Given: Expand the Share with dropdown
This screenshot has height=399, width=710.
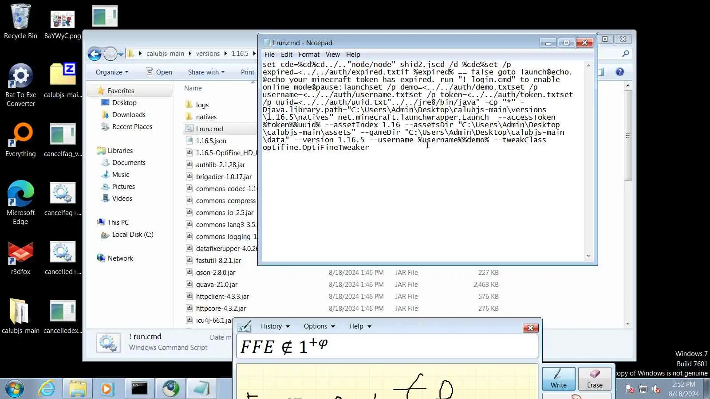Looking at the screenshot, I should coord(206,72).
